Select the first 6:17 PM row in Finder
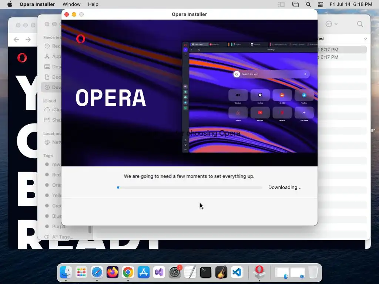Image resolution: width=379 pixels, height=284 pixels. click(342, 50)
